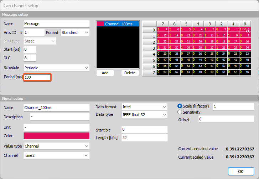
Task: Click the Length [bits] field
Action: (145, 138)
